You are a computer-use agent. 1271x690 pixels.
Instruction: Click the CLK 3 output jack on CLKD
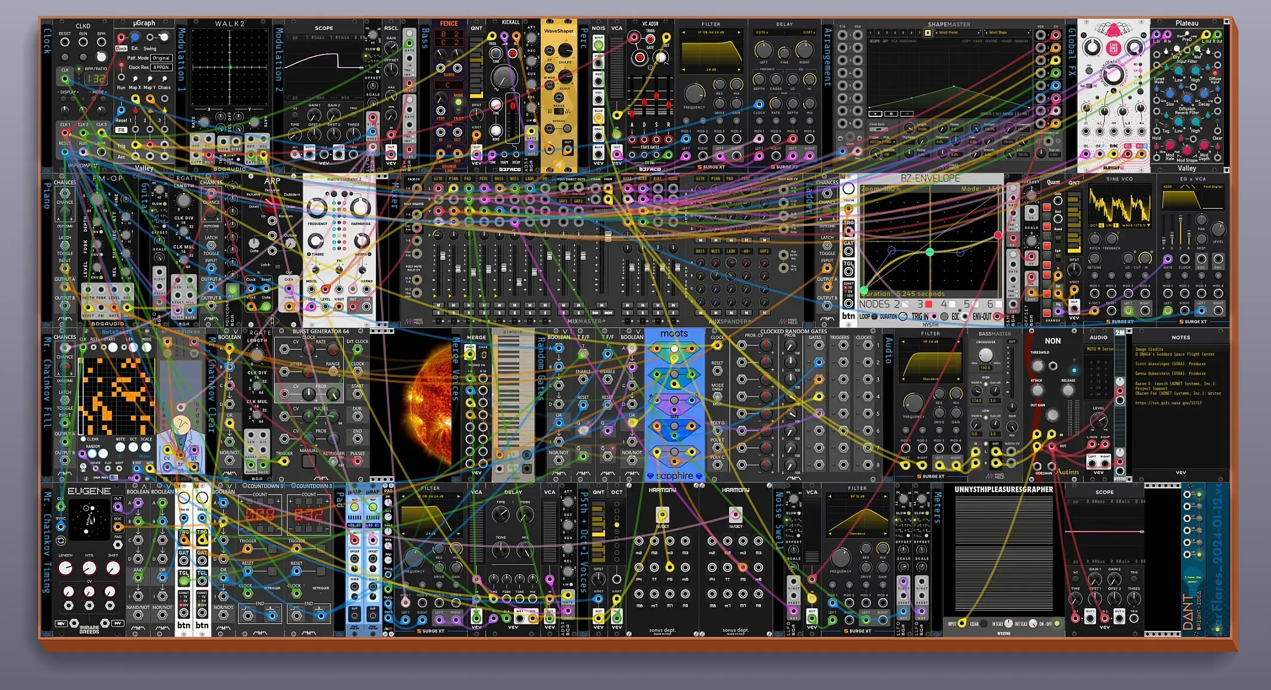[x=102, y=133]
